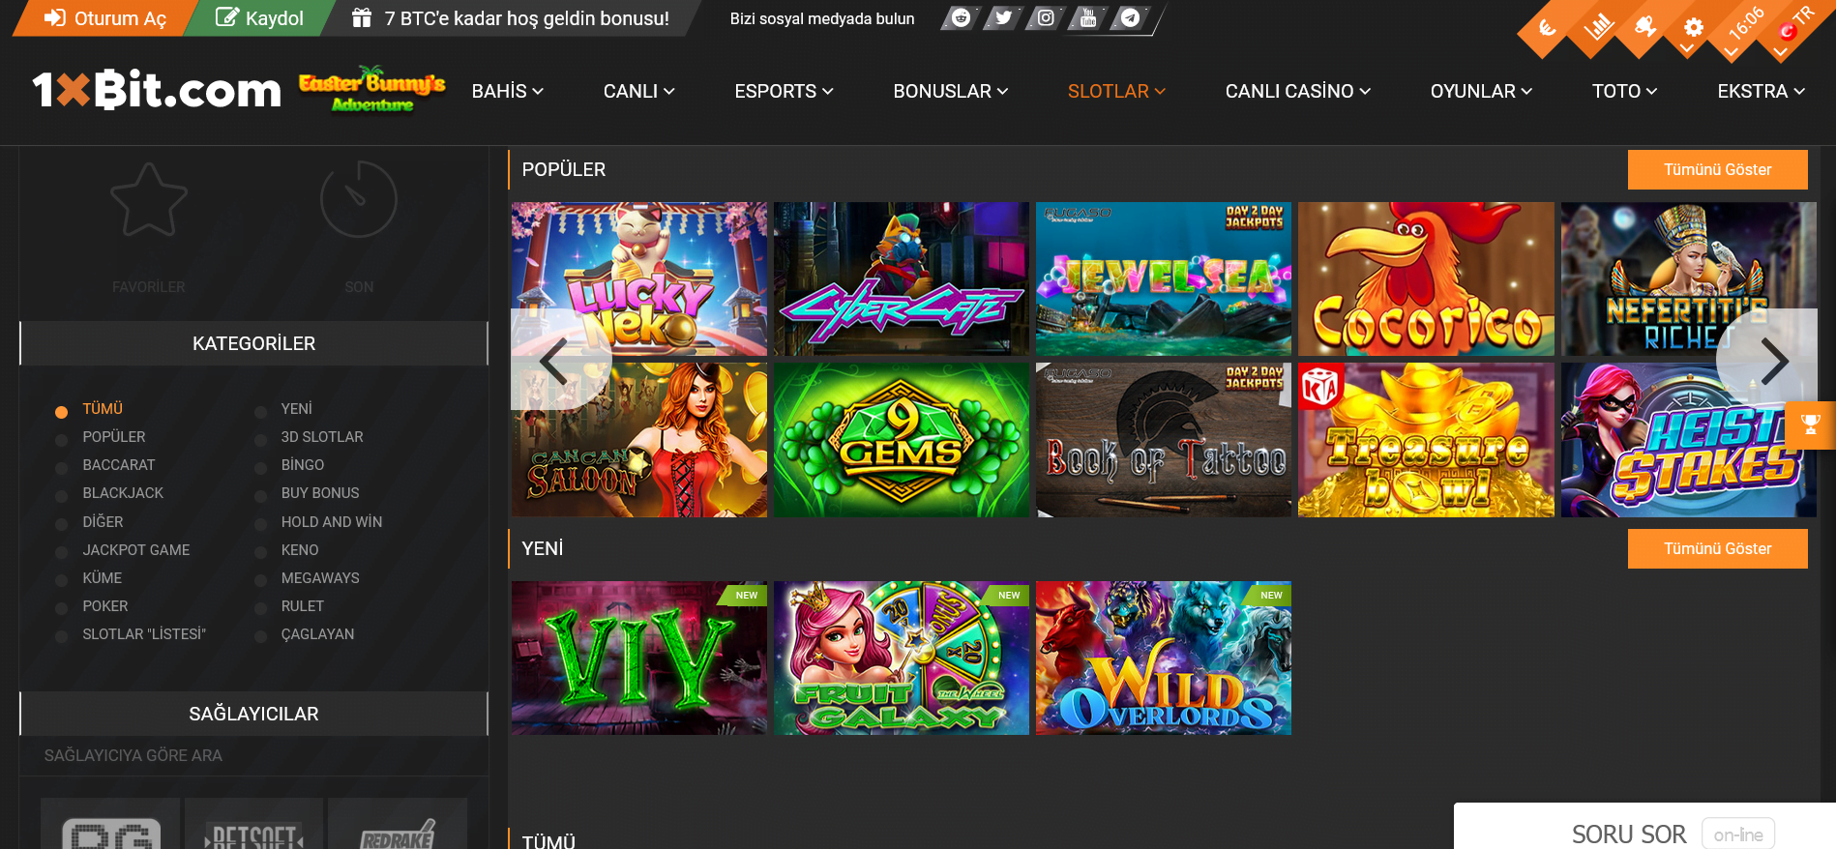Open the 7 BTC welcome bonus link
This screenshot has height=849, width=1836.
pyautogui.click(x=511, y=18)
